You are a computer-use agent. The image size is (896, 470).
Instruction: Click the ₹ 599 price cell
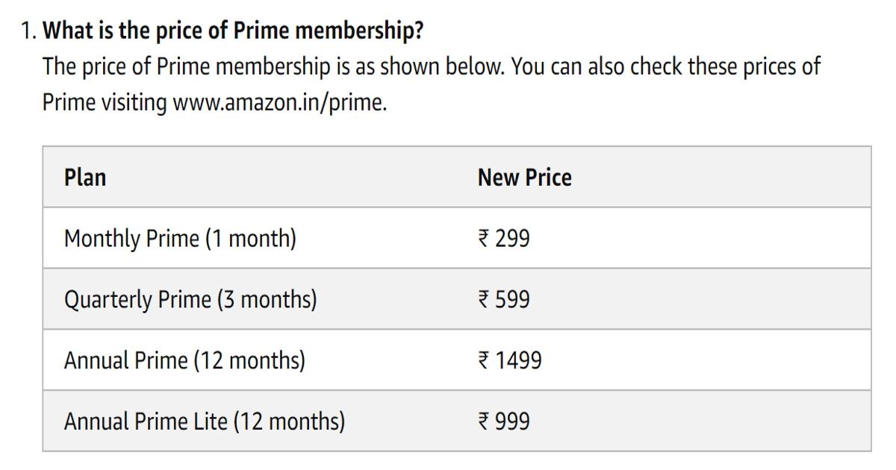pyautogui.click(x=504, y=300)
